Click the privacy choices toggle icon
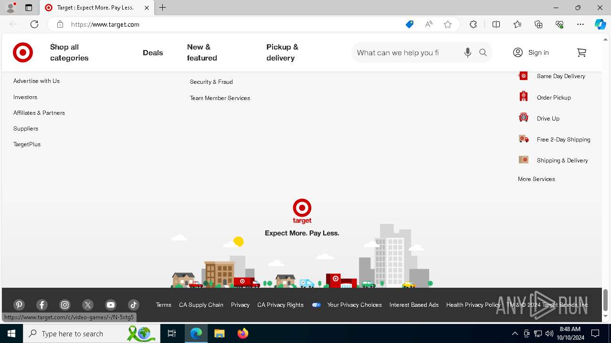Screen dimensions: 611x343 pos(316,305)
